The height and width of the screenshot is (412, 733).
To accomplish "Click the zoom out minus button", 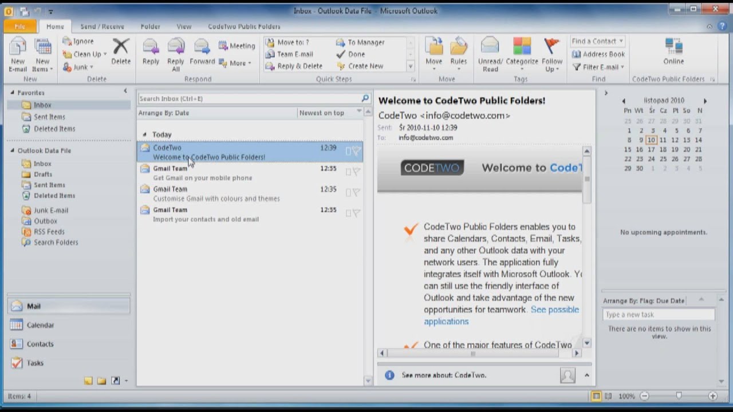I will (x=644, y=396).
